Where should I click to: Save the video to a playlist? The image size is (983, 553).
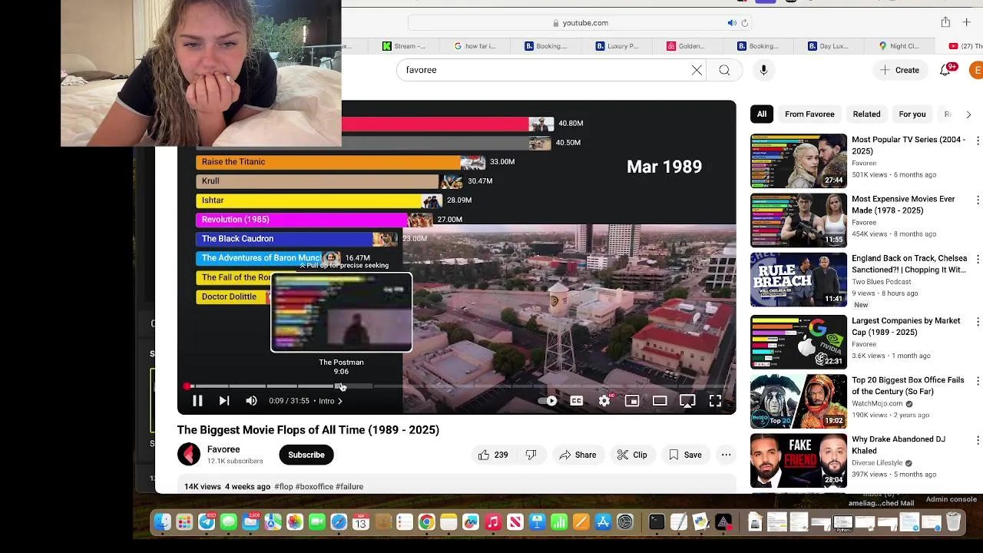(685, 455)
